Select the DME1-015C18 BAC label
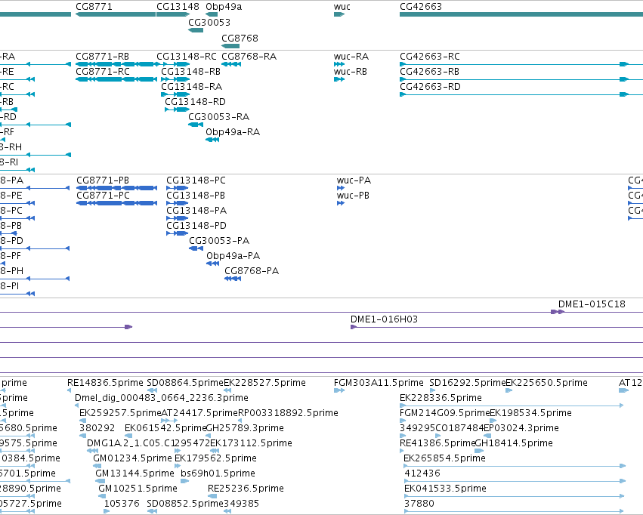This screenshot has width=643, height=515. 592,304
